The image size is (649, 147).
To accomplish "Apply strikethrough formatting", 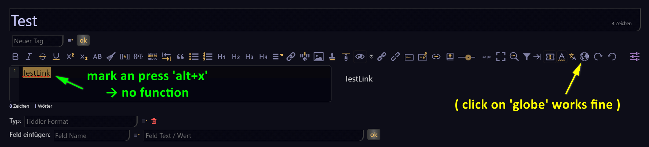I will point(43,56).
